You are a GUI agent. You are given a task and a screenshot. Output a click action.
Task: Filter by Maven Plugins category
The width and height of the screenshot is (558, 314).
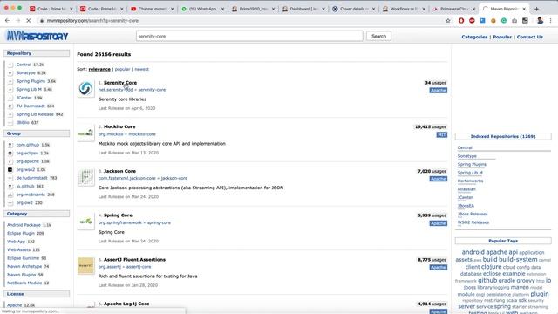click(x=21, y=275)
